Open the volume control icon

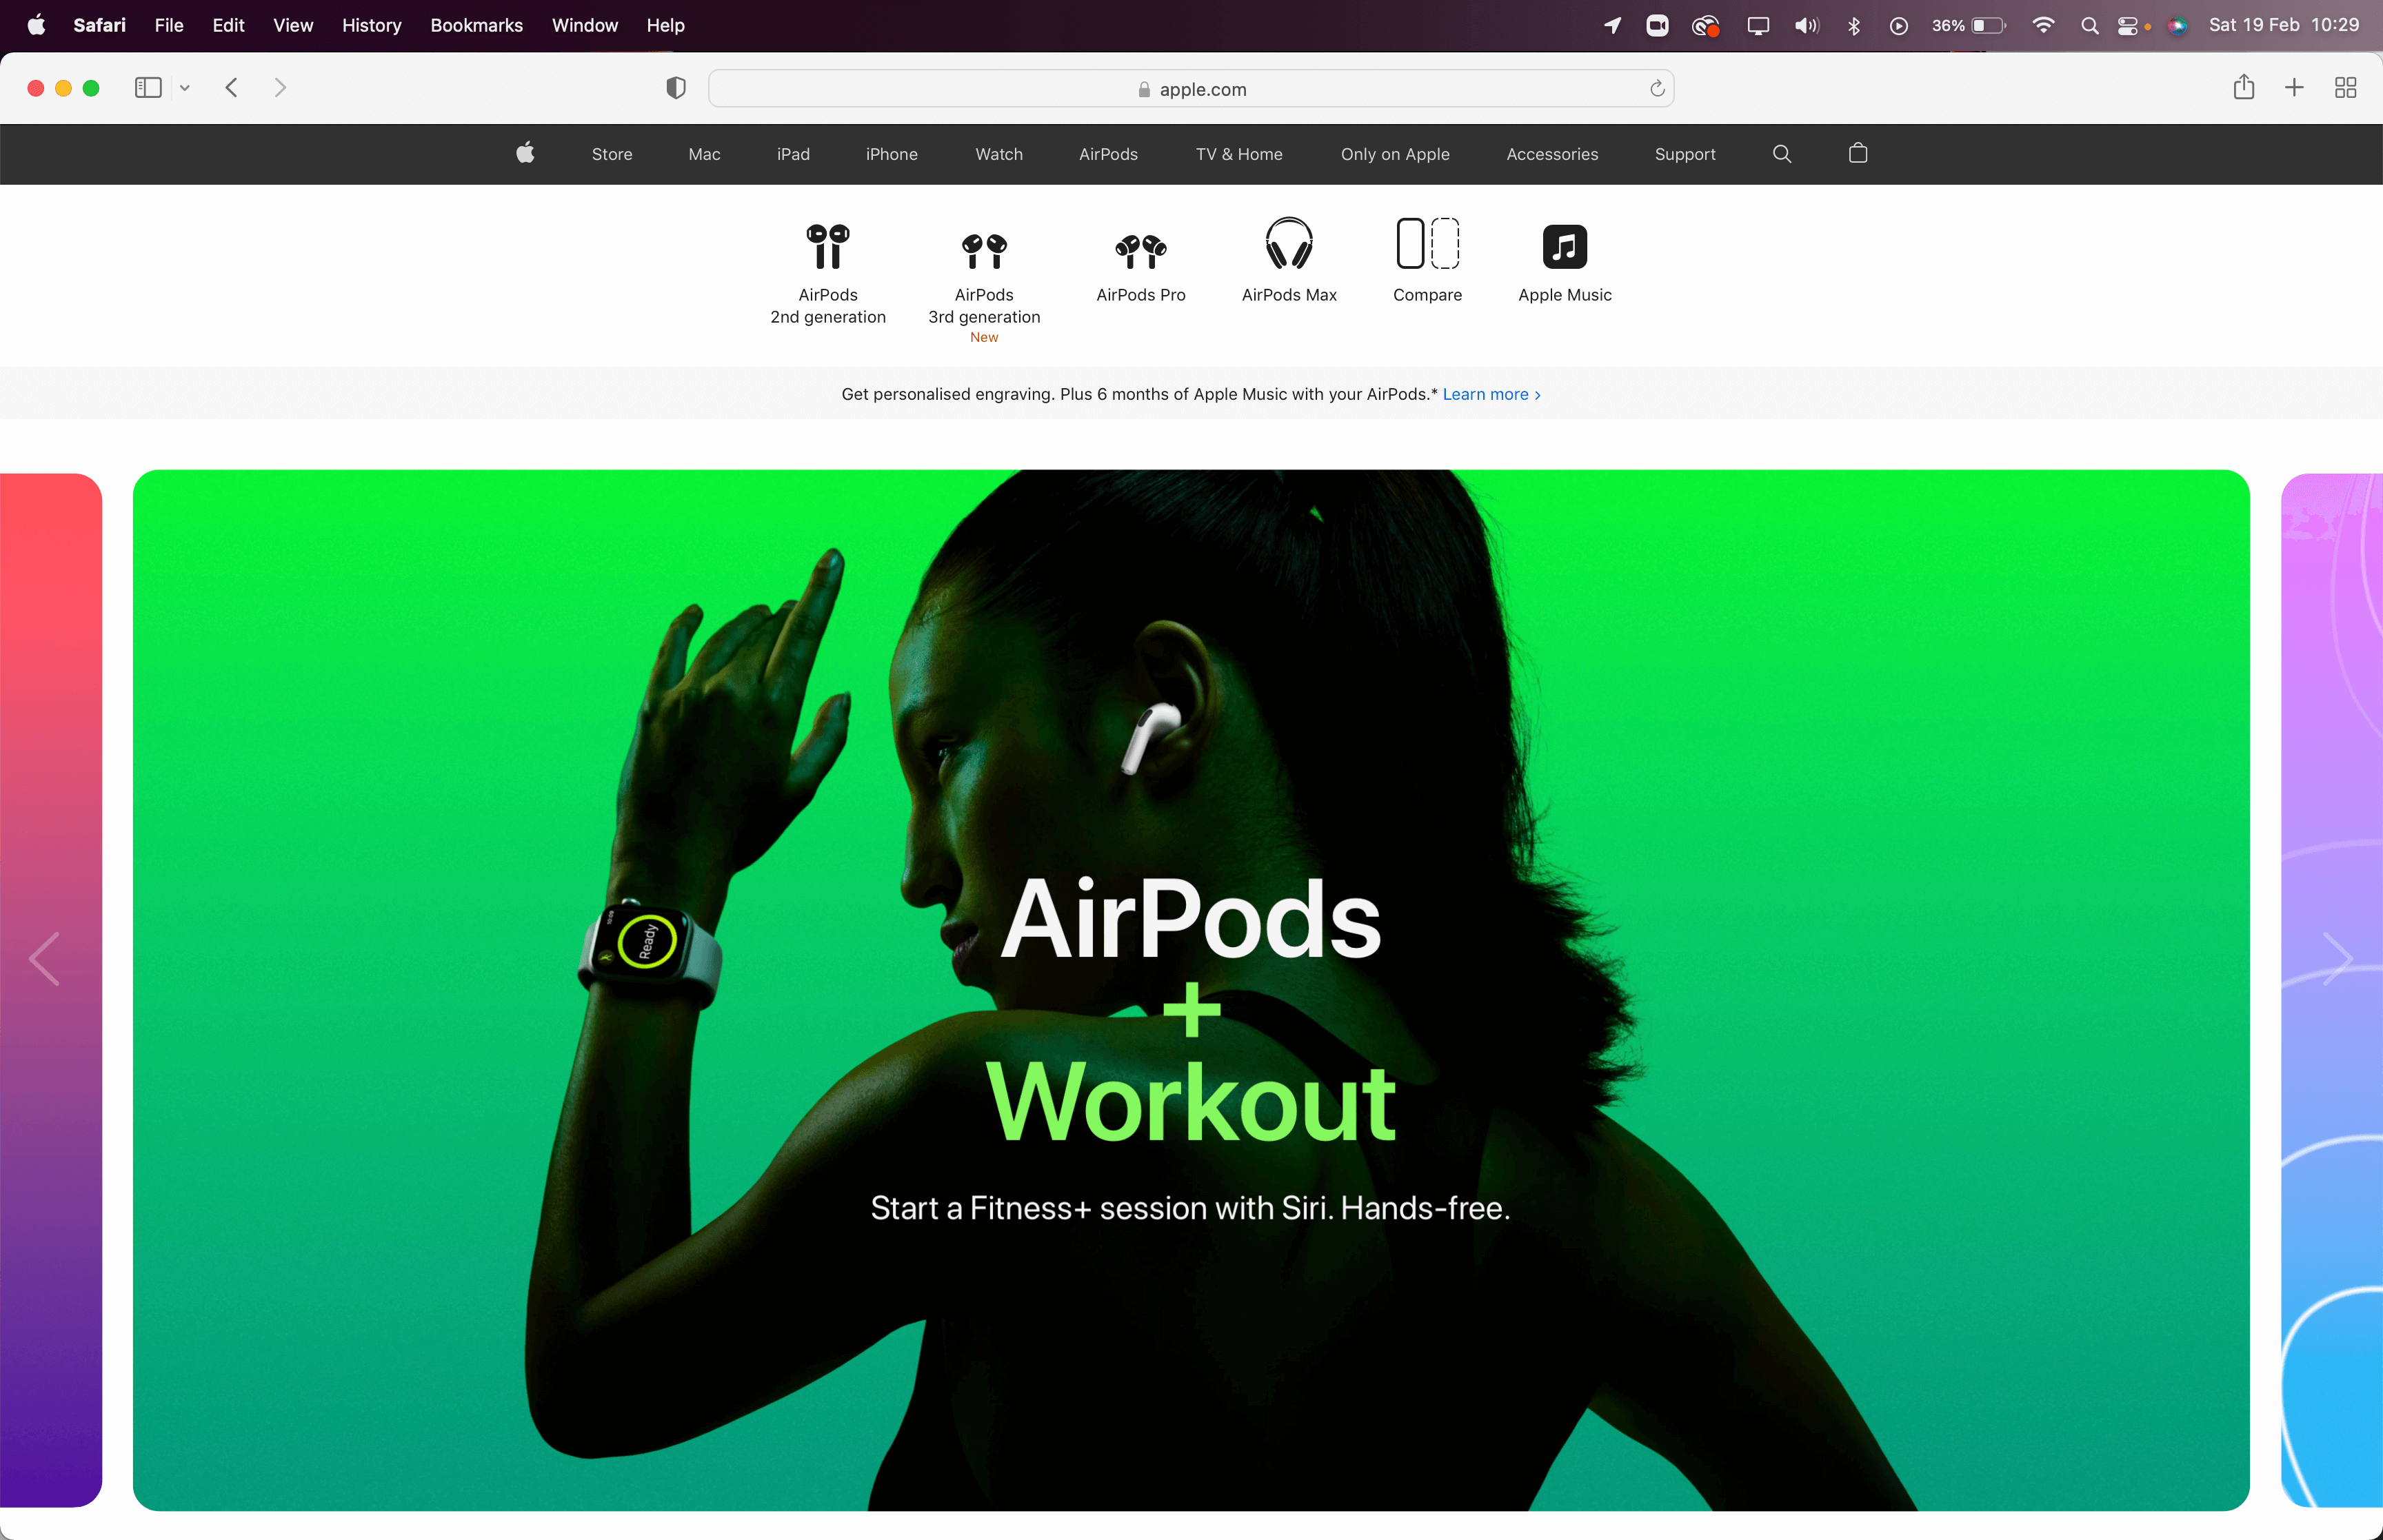click(1806, 25)
